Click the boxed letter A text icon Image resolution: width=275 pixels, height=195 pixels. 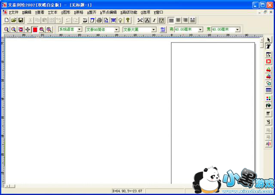click(147, 20)
